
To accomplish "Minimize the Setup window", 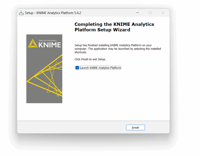I will pyautogui.click(x=137, y=13).
